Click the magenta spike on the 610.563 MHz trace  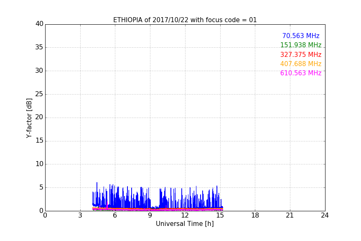107,205
